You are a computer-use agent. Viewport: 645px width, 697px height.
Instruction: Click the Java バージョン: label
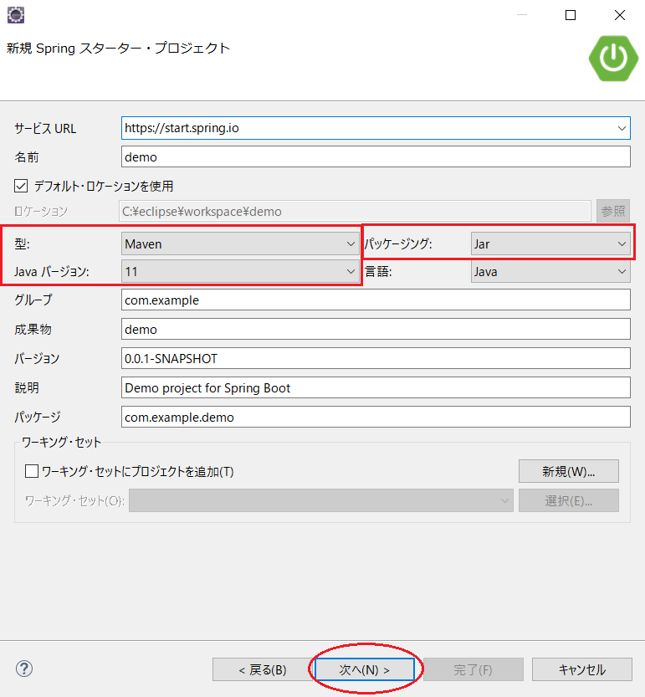click(52, 272)
